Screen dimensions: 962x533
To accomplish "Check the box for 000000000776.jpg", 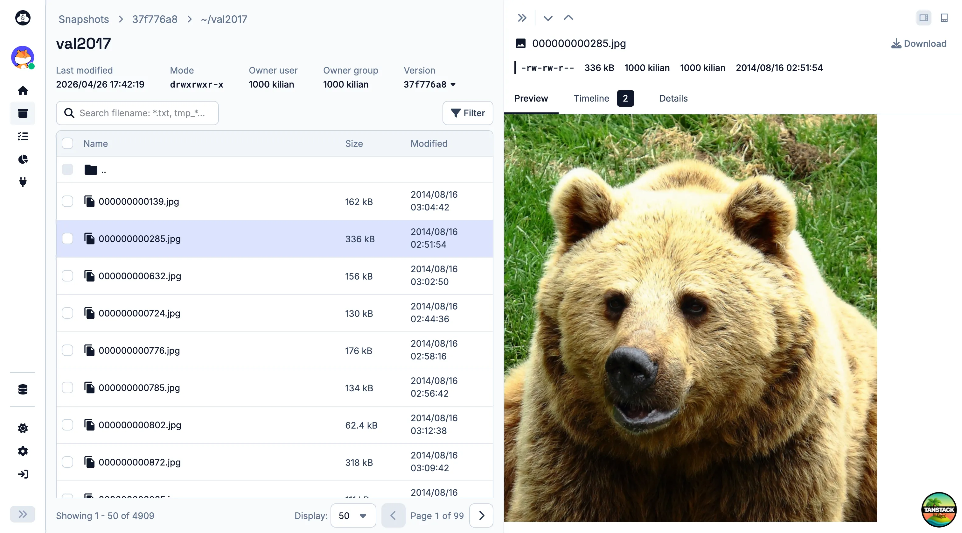I will coord(67,350).
